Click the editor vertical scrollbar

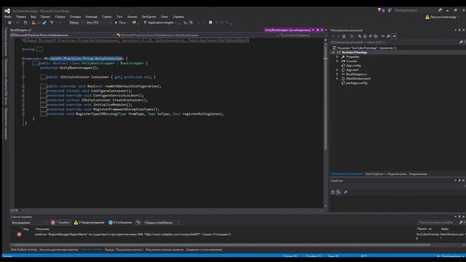point(325,123)
